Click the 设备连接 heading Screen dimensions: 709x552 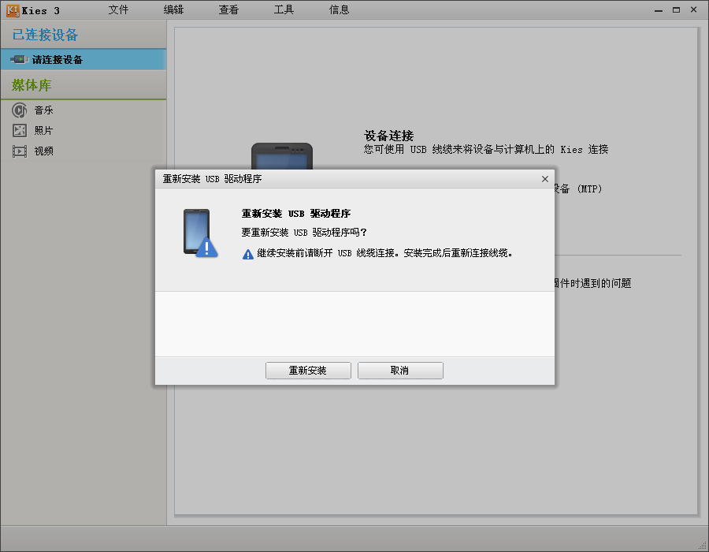389,136
